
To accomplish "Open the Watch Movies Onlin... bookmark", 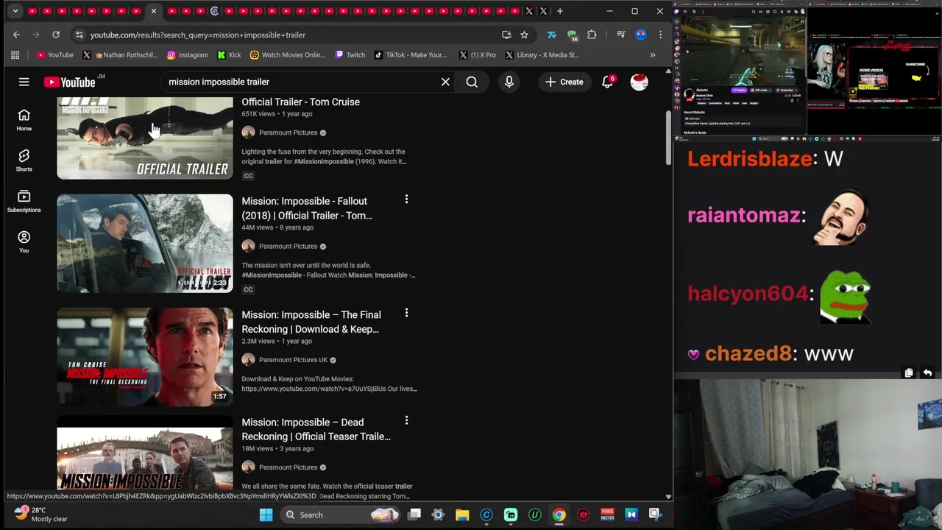I will (288, 54).
